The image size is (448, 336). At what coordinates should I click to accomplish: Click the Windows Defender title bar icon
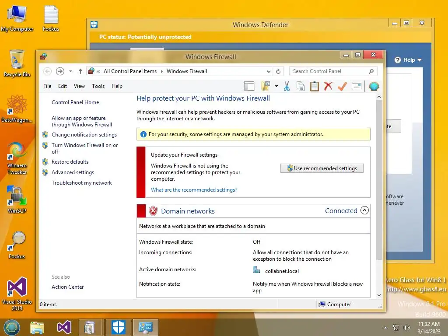94,24
